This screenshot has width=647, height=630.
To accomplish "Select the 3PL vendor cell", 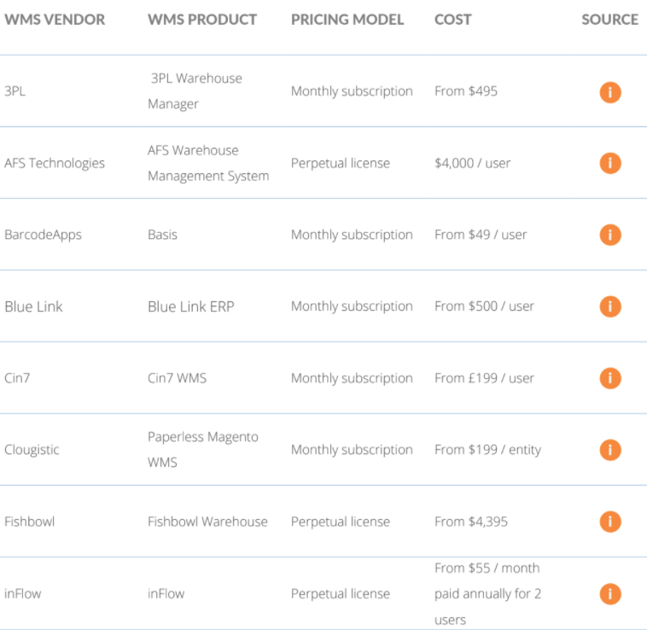I will 15,91.
